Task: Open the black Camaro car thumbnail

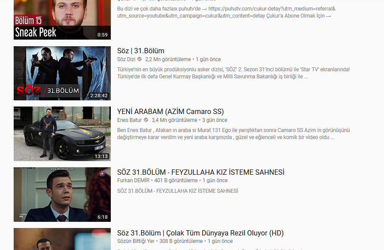Action: point(62,134)
